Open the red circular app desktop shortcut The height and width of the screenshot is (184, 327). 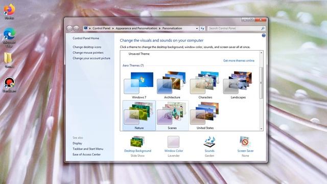[9, 83]
